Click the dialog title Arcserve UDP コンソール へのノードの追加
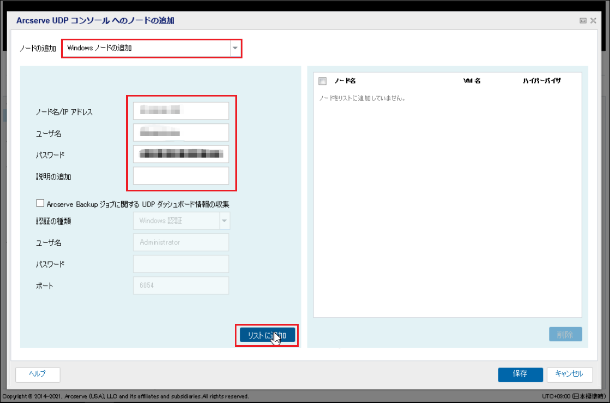This screenshot has height=403, width=610. point(96,21)
